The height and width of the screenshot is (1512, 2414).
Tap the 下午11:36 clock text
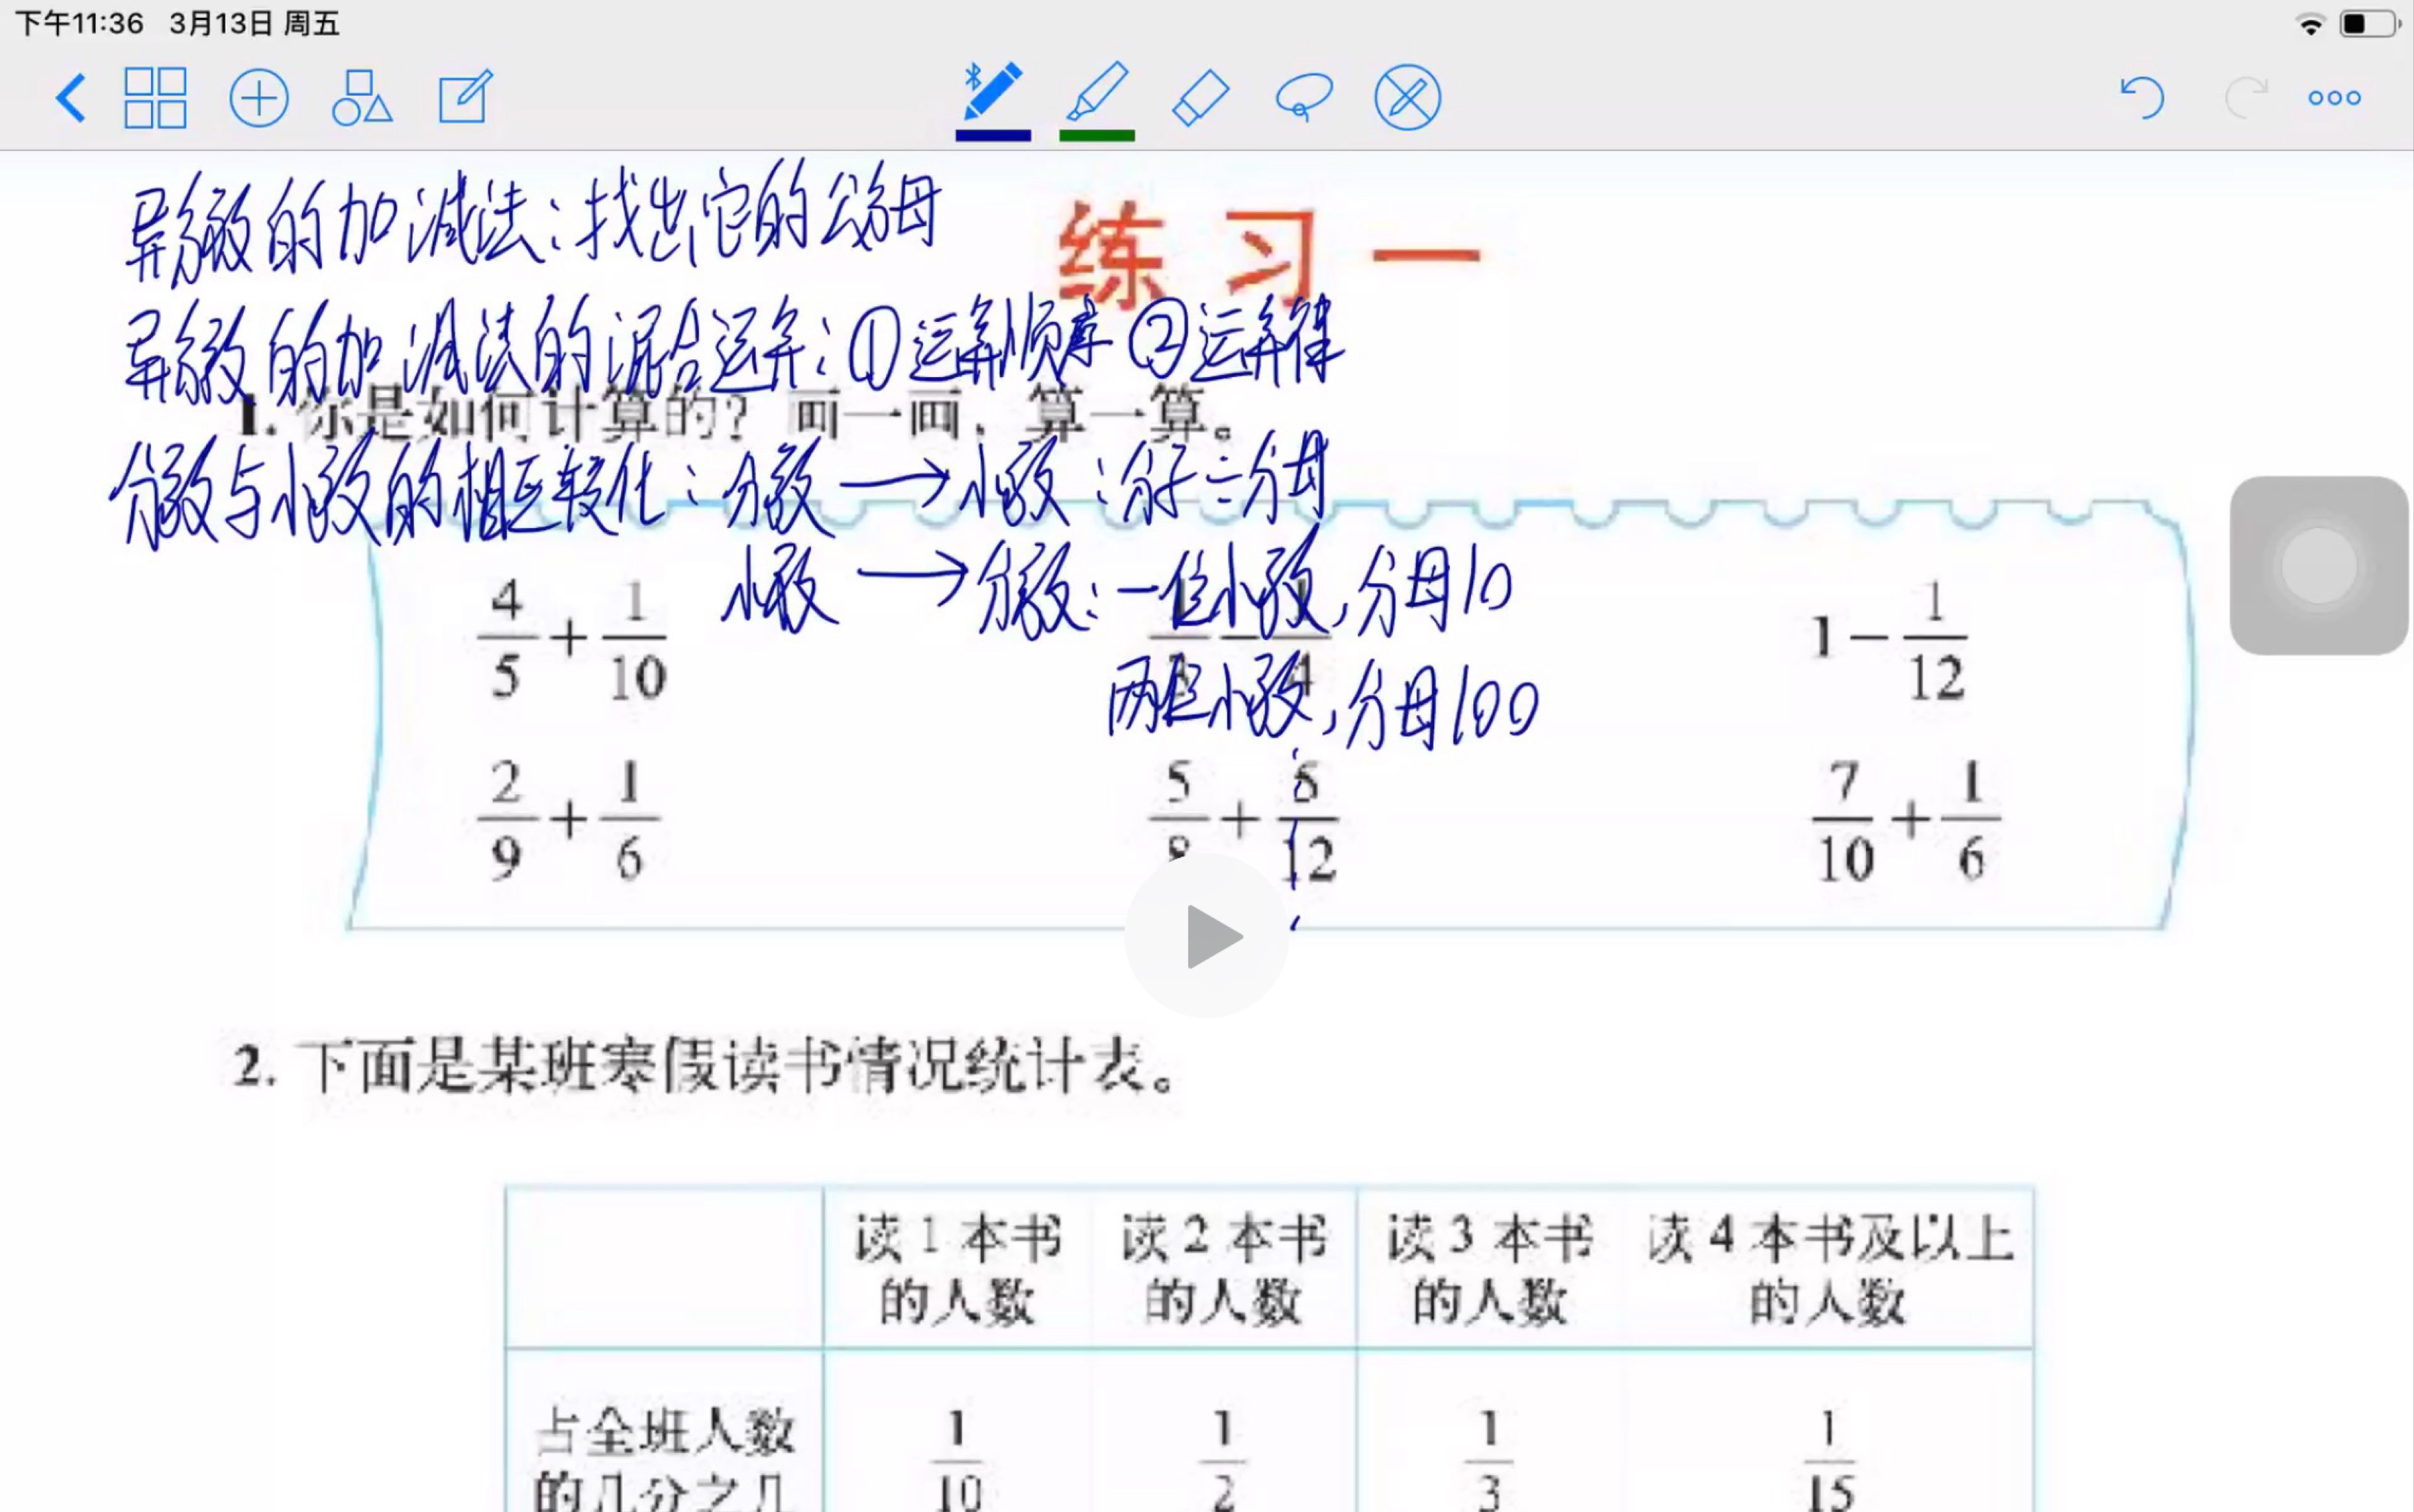80,23
